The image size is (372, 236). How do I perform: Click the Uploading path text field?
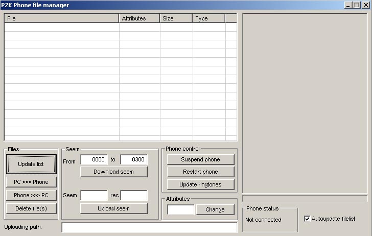149,227
